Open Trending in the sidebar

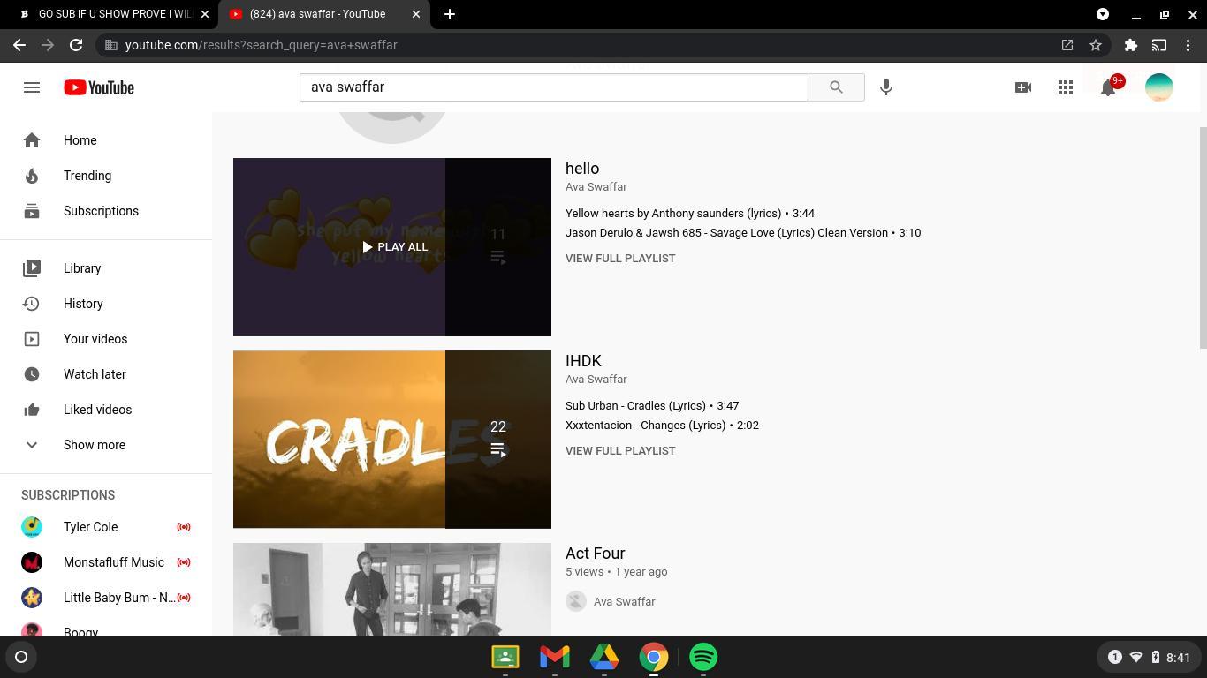[x=106, y=176]
